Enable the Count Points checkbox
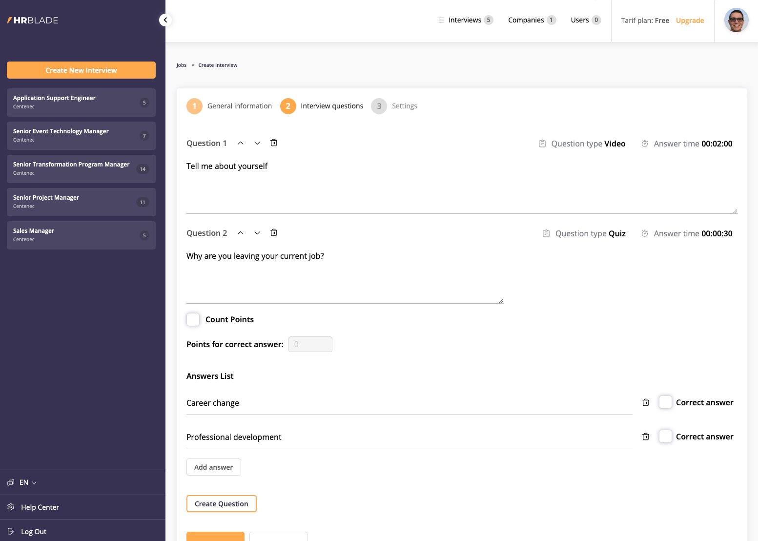 point(193,319)
